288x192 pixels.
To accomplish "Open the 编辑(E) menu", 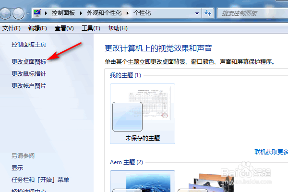I will [x=37, y=28].
